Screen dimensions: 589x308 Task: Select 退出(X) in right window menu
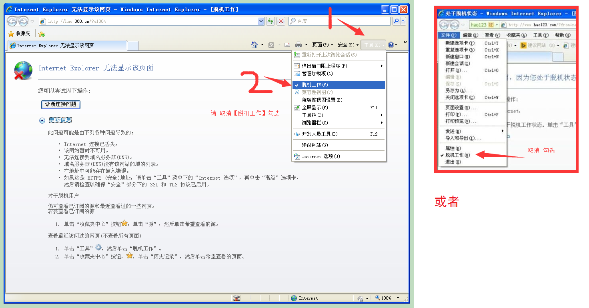click(473, 162)
